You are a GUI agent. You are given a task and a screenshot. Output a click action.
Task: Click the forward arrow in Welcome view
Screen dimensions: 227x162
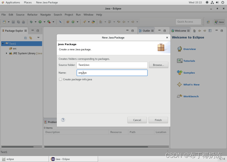pyautogui.click(x=205, y=31)
